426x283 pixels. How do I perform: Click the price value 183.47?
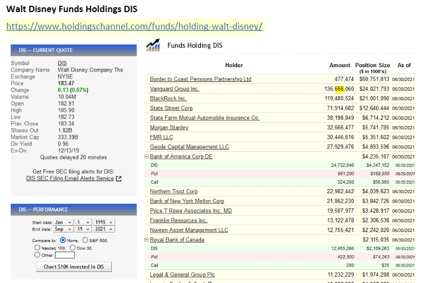point(66,83)
